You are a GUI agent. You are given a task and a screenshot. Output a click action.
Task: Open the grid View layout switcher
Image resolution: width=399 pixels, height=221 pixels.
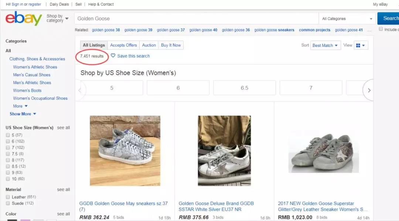360,45
